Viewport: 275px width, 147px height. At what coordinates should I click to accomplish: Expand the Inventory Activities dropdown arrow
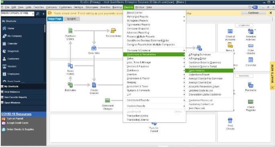(x=255, y=30)
